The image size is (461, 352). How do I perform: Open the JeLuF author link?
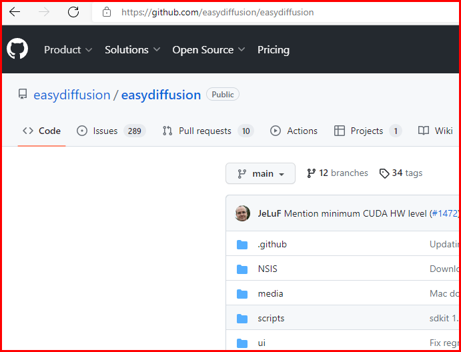(x=270, y=213)
